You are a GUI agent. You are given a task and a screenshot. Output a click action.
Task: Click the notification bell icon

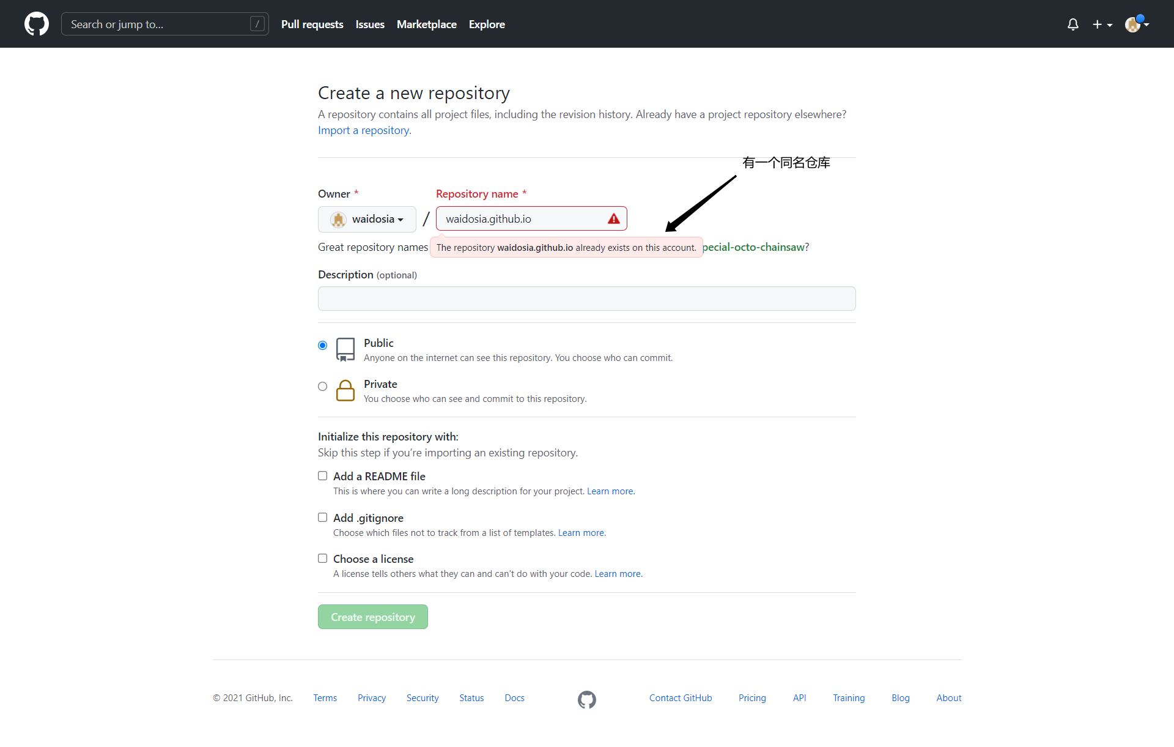coord(1073,23)
